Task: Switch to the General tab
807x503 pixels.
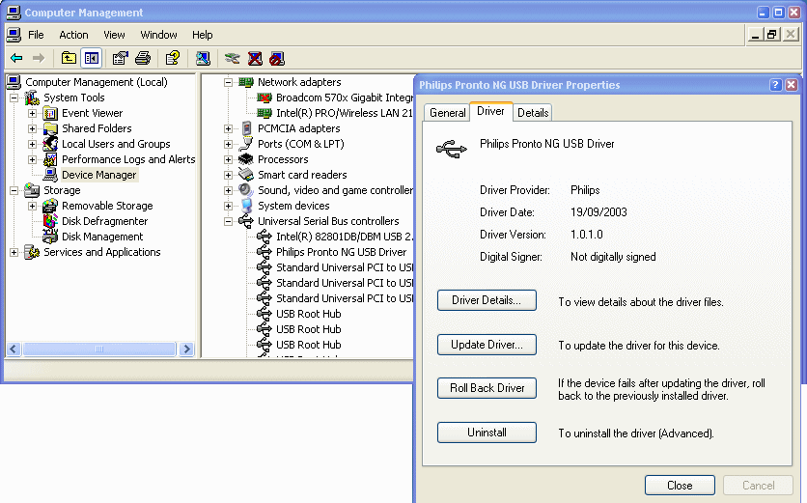Action: click(x=447, y=113)
